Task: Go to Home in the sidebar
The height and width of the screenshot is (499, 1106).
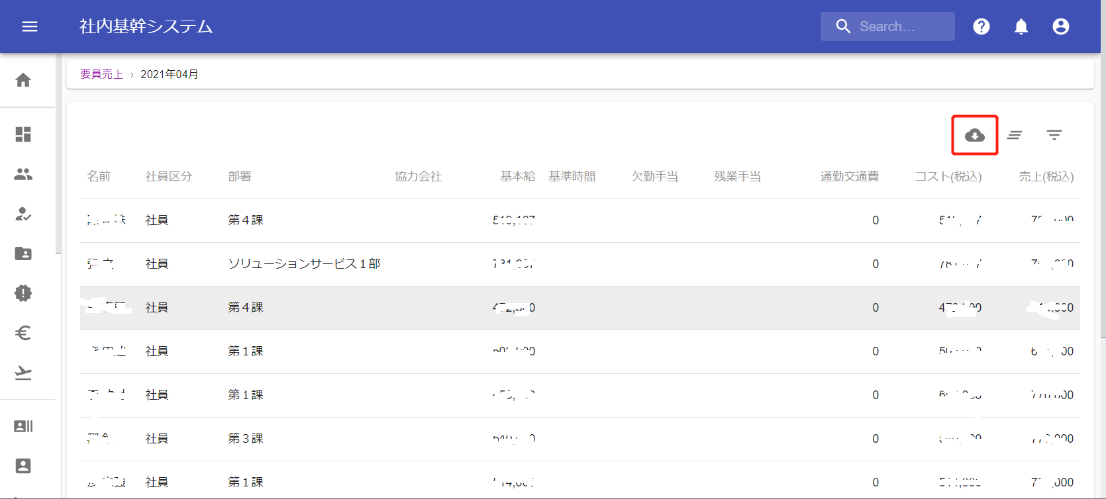Action: coord(23,80)
